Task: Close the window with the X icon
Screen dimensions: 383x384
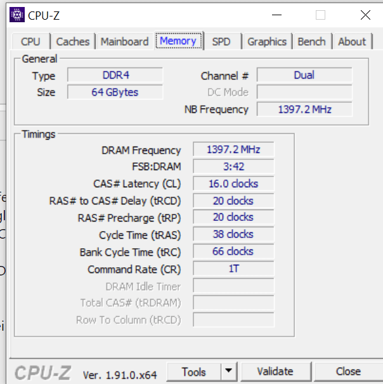Action: (x=365, y=15)
